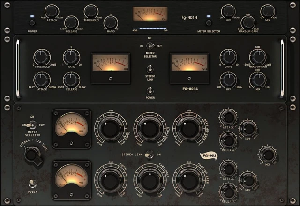Click the FG-401 Ratio knob
300x206 pixels.
click(111, 22)
